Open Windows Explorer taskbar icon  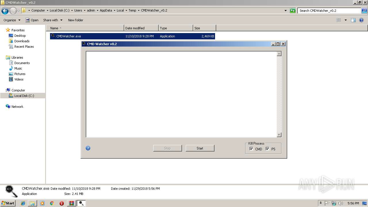[32, 203]
